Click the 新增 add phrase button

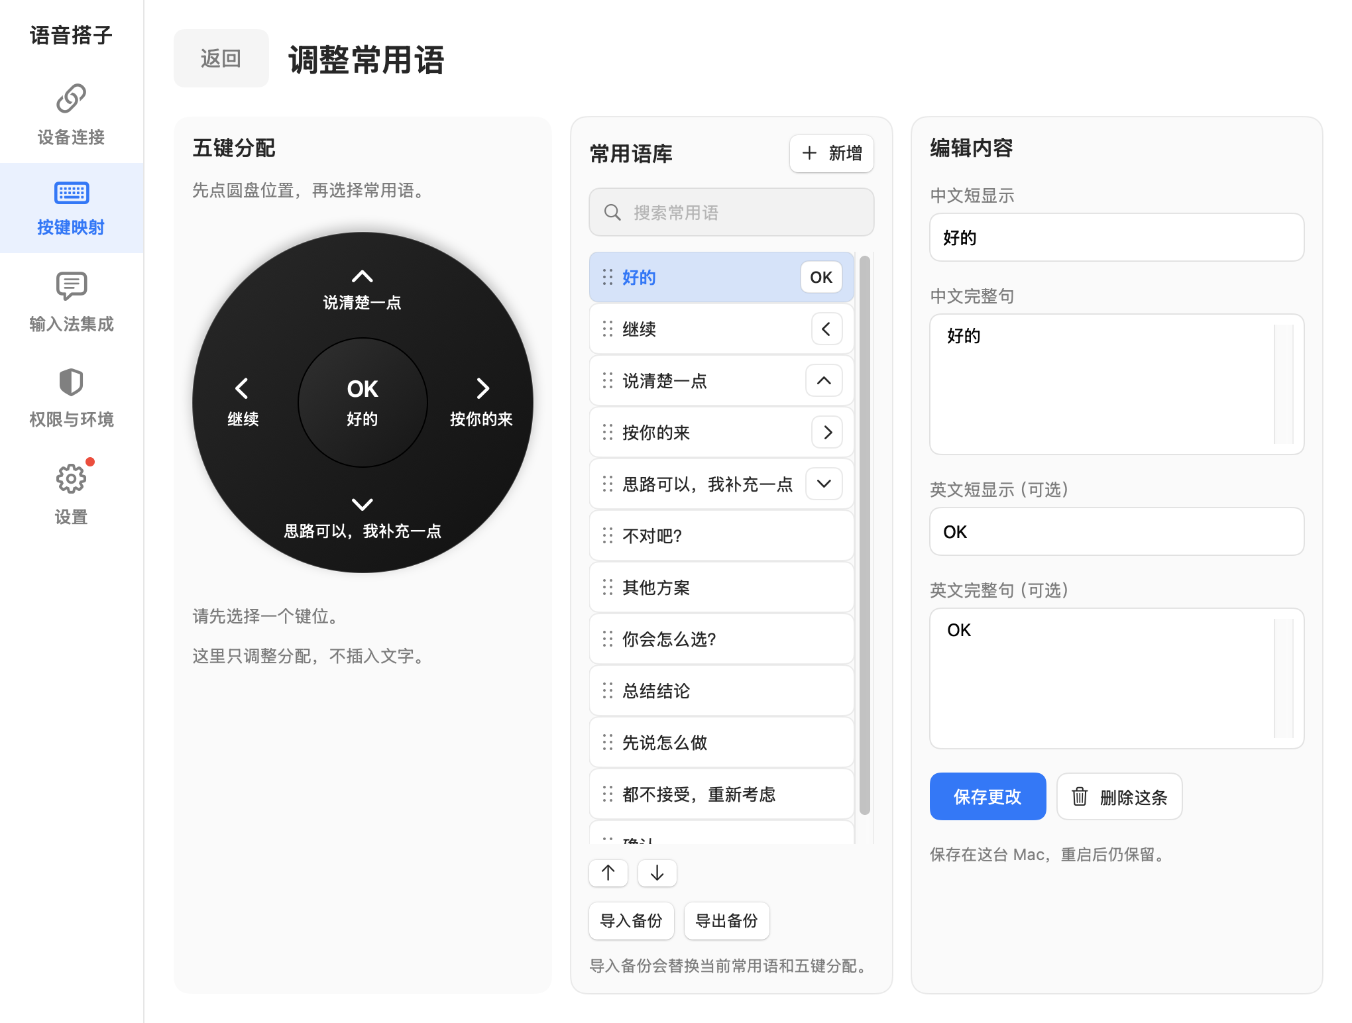tap(832, 154)
